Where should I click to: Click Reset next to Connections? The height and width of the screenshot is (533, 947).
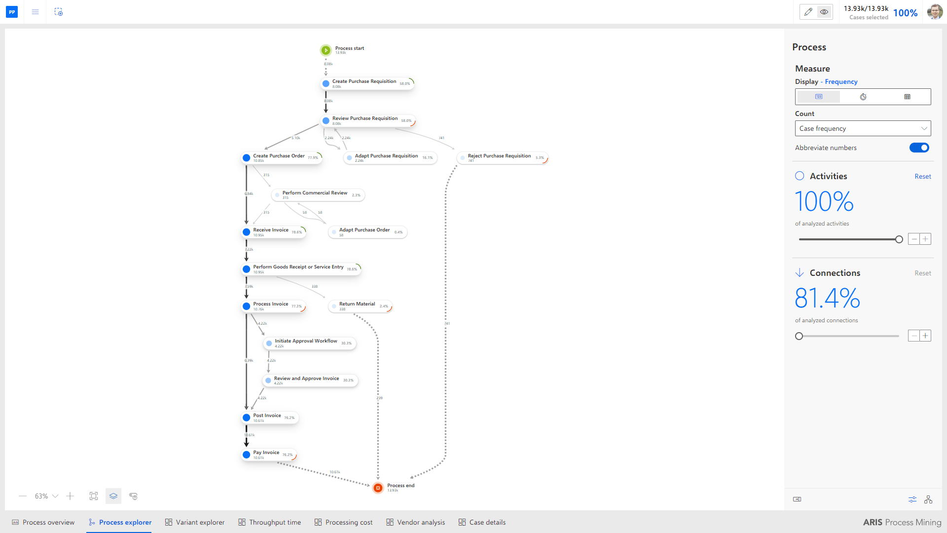point(922,273)
